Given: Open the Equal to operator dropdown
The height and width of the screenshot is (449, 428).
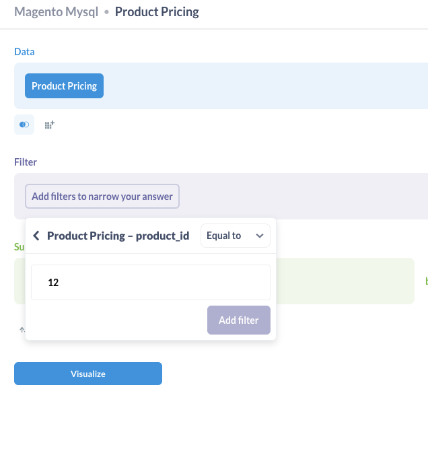Looking at the screenshot, I should (x=235, y=236).
